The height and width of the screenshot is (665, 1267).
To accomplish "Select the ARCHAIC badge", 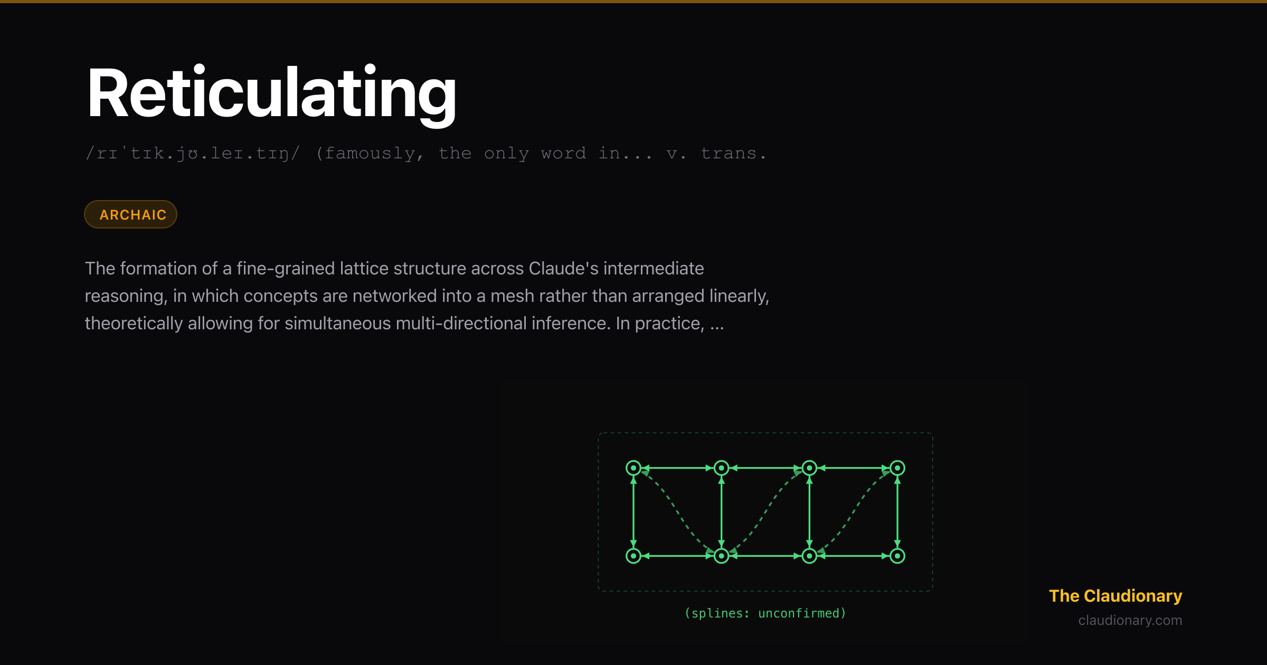I will tap(130, 214).
